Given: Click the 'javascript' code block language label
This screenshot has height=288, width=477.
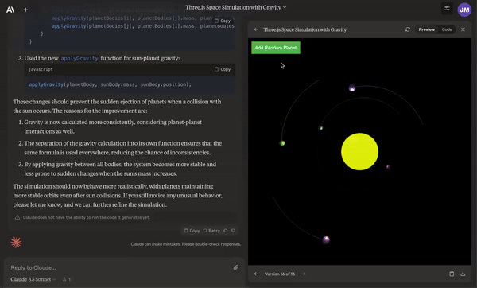Looking at the screenshot, I should tap(41, 69).
